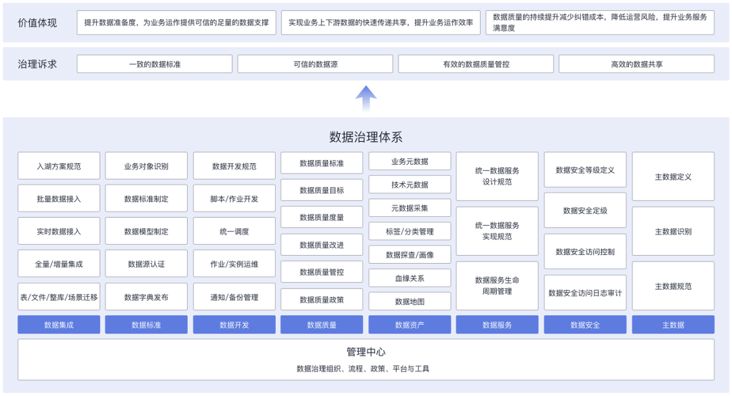Click the 入湖方案规范 box
This screenshot has width=732, height=396.
[59, 166]
